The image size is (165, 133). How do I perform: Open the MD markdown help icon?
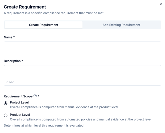pos(7,82)
